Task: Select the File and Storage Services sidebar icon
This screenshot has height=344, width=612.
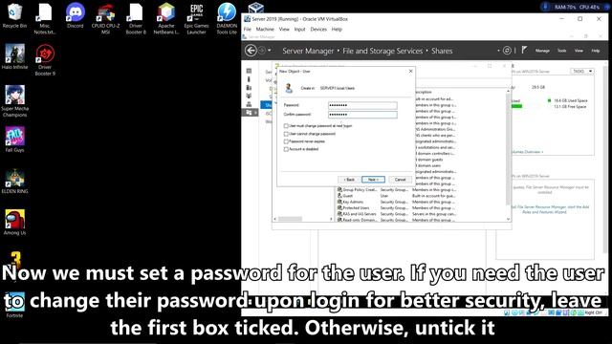Action: [x=249, y=113]
